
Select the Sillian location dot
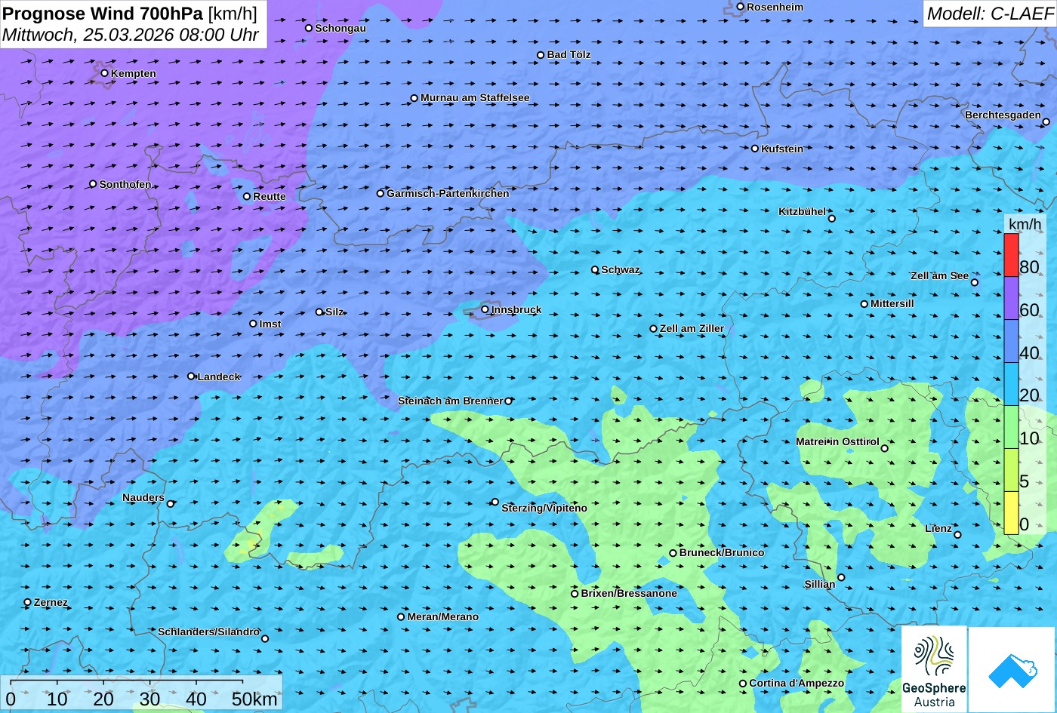(841, 577)
